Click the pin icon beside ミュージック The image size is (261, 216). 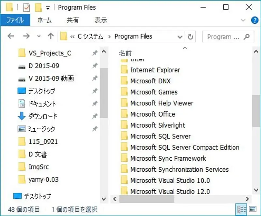pyautogui.click(x=95, y=129)
